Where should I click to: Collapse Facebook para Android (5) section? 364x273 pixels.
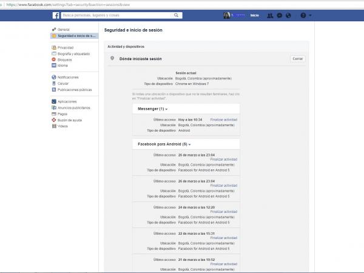(164, 144)
